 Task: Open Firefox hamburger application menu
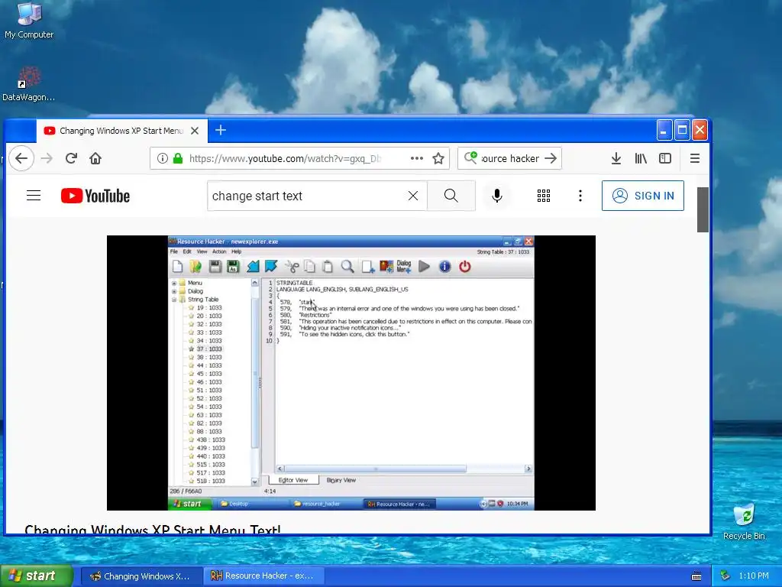click(695, 159)
